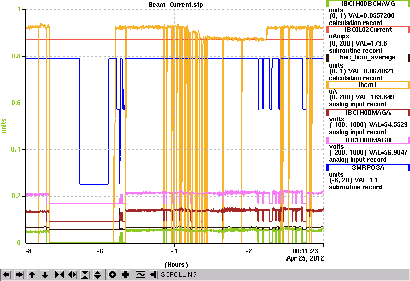Click the (Hours) x-axis label
This screenshot has width=410, height=281.
click(x=176, y=265)
